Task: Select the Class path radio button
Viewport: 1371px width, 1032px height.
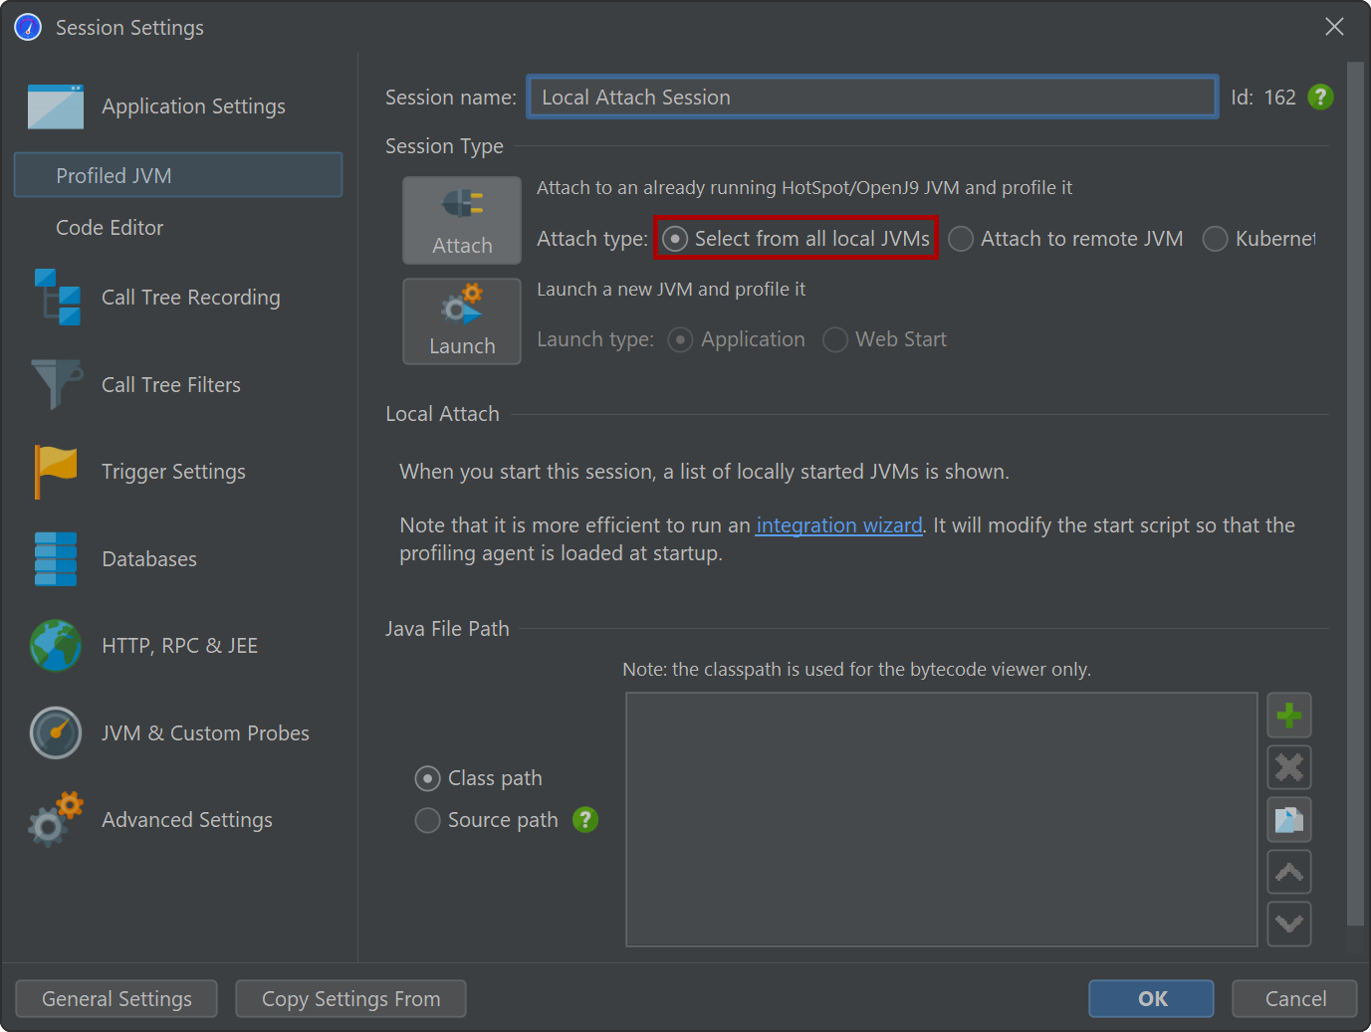Action: [427, 778]
